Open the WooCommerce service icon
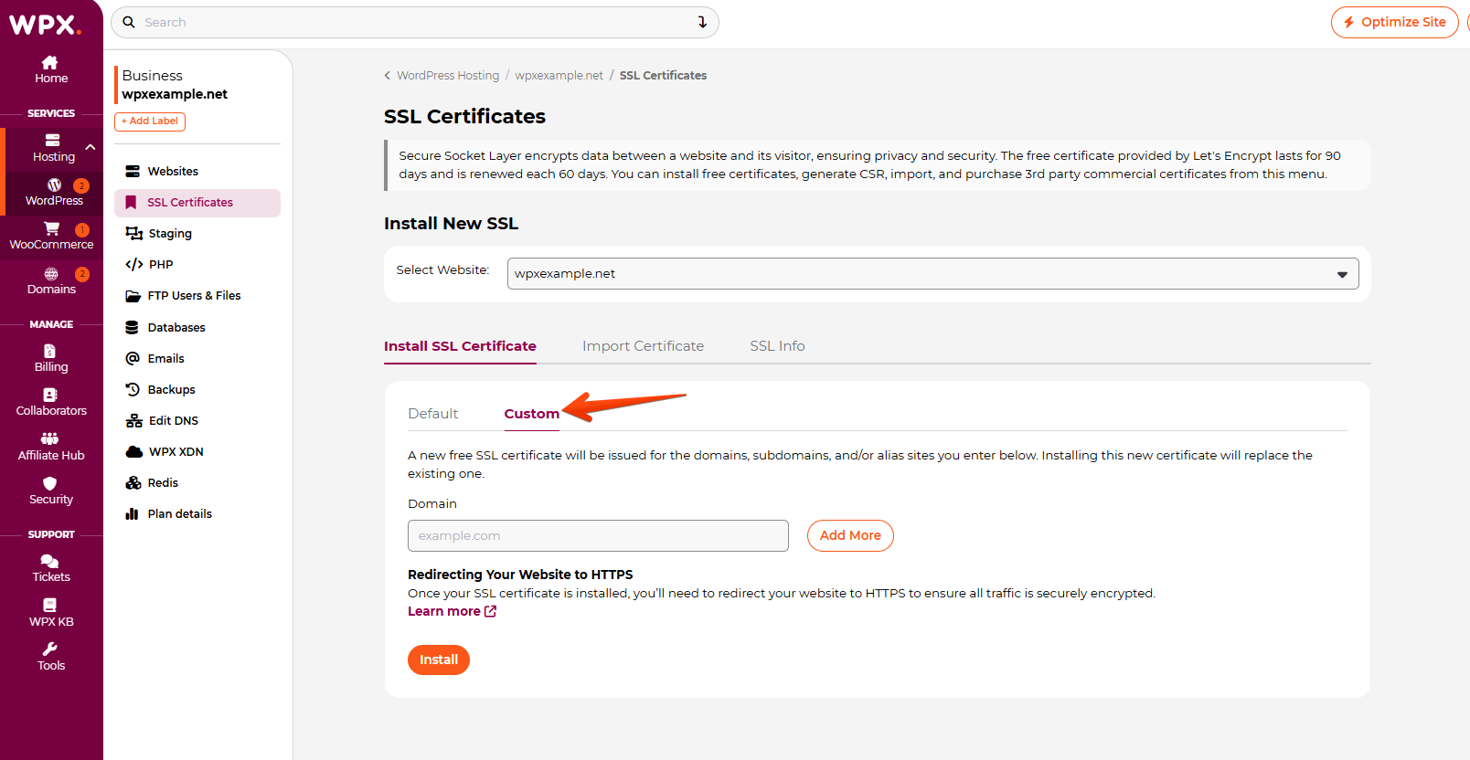 click(x=51, y=236)
